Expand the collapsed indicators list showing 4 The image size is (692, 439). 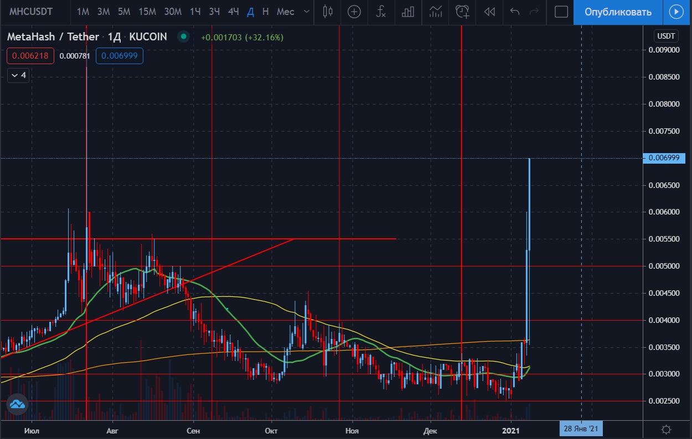tap(18, 75)
